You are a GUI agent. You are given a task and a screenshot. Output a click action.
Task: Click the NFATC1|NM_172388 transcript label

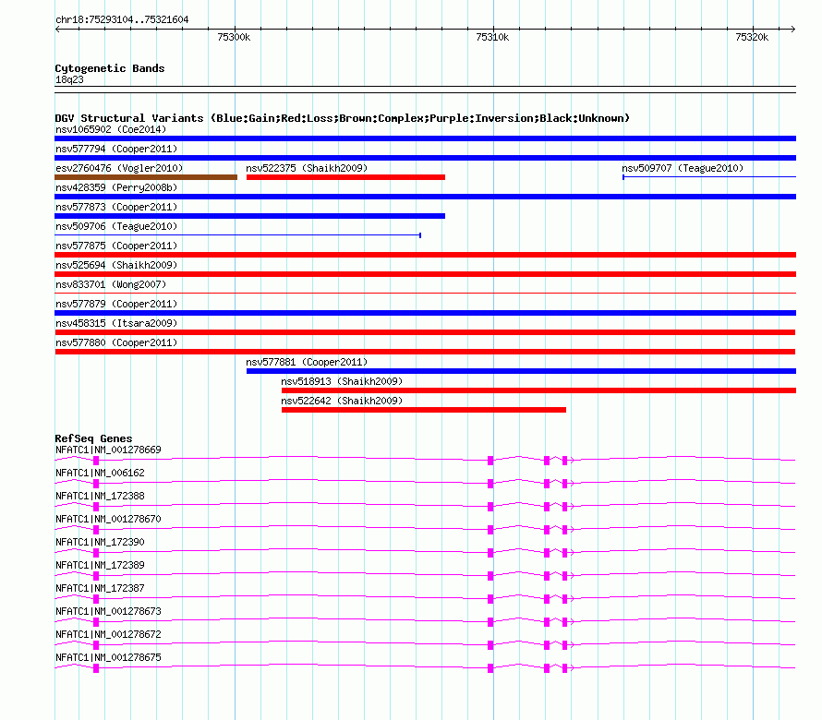pyautogui.click(x=100, y=496)
